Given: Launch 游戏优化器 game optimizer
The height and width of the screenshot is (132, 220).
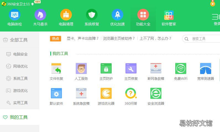Looking at the screenshot, I should pos(106,97).
